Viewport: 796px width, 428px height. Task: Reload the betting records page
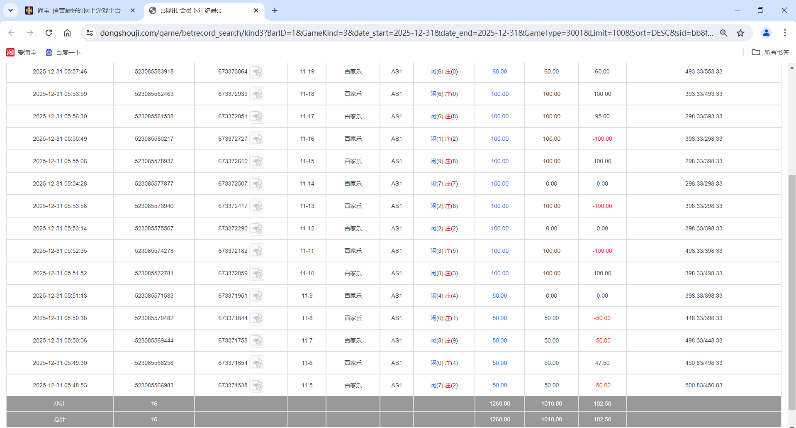pos(49,33)
